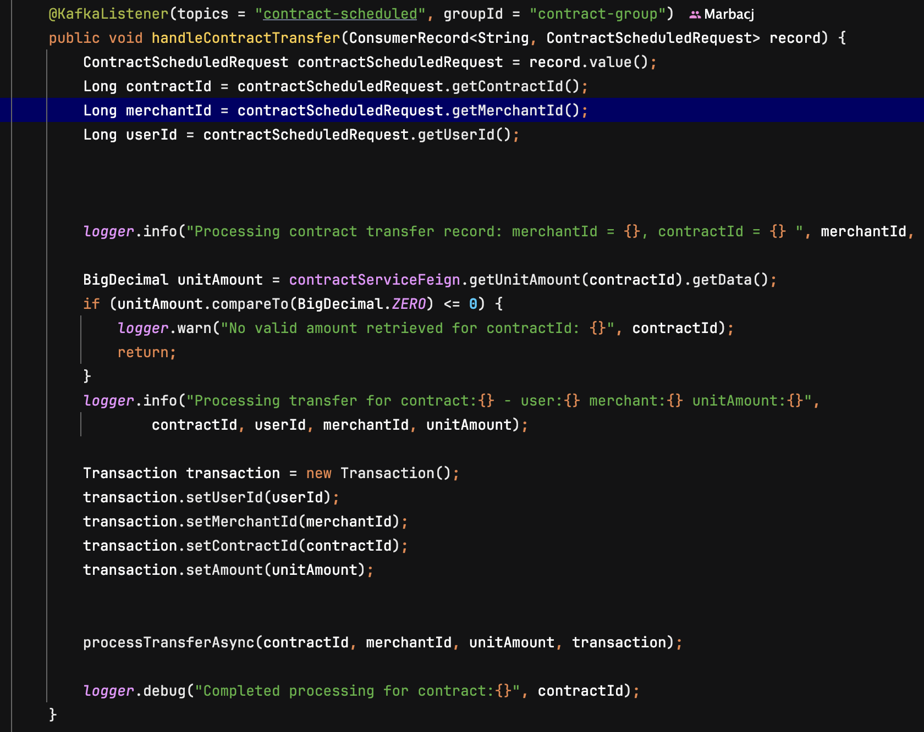The height and width of the screenshot is (732, 924).
Task: Place cursor on highlighted getMerchantId call
Action: pos(508,110)
